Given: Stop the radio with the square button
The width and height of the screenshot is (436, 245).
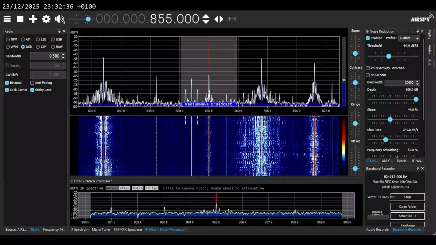Looking at the screenshot, I should [x=20, y=19].
